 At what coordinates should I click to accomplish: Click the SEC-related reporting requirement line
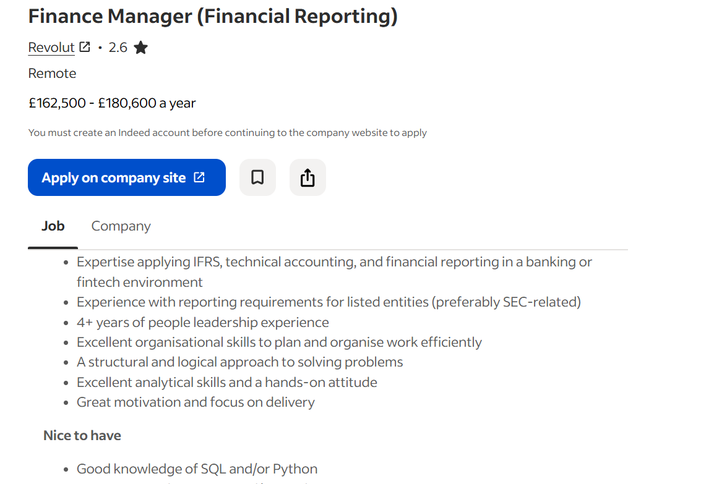(x=329, y=302)
